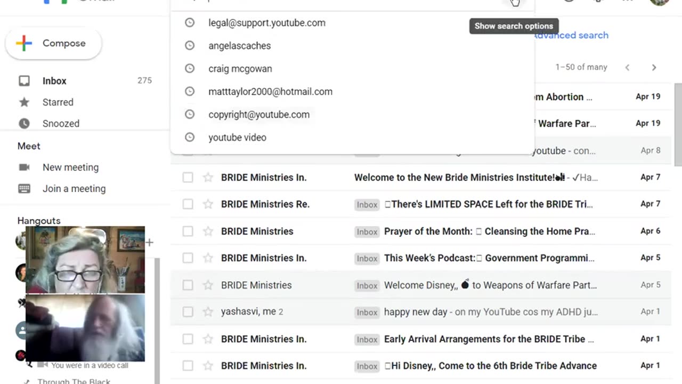Star the 'Welcome to the New Bride Ministries Institute' email
This screenshot has width=682, height=384.
point(208,178)
